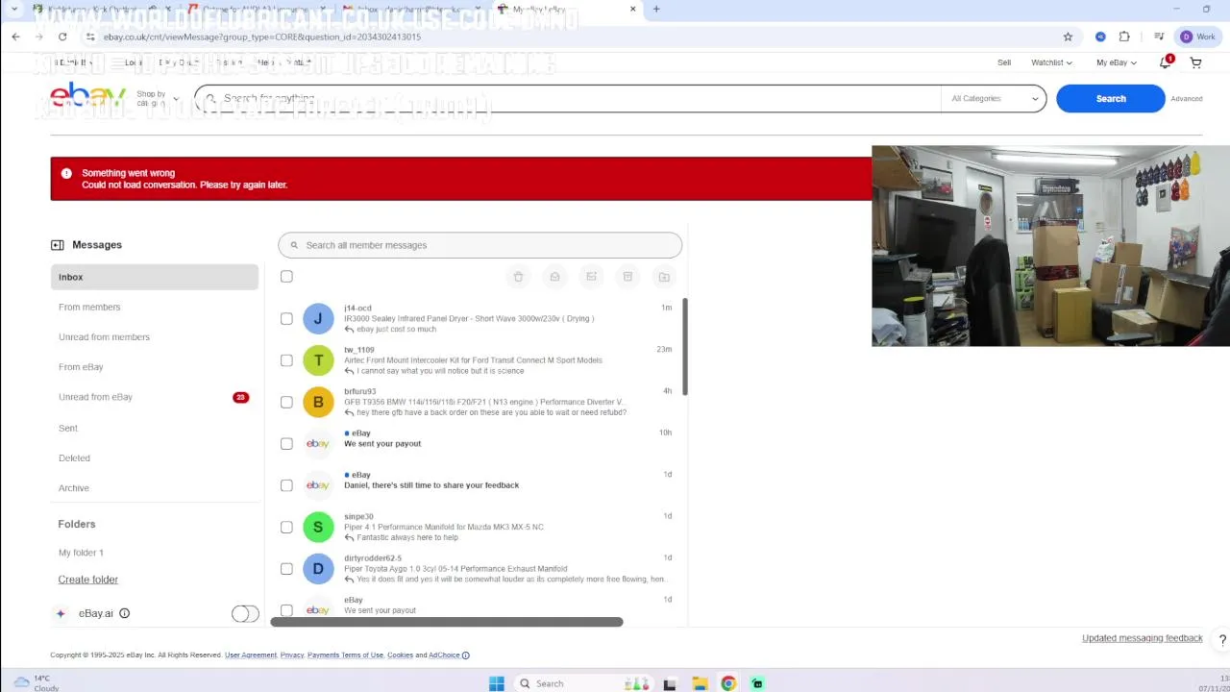Click the horizontal scrollbar under message list
This screenshot has width=1230, height=692.
[447, 622]
